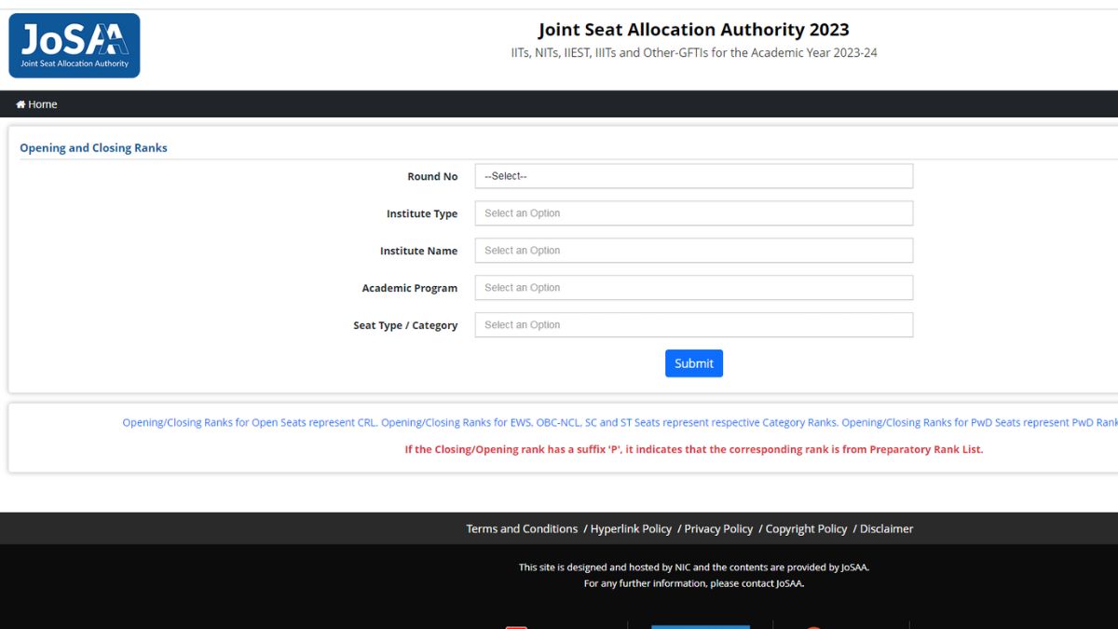Open the Round No dropdown

[x=693, y=175]
